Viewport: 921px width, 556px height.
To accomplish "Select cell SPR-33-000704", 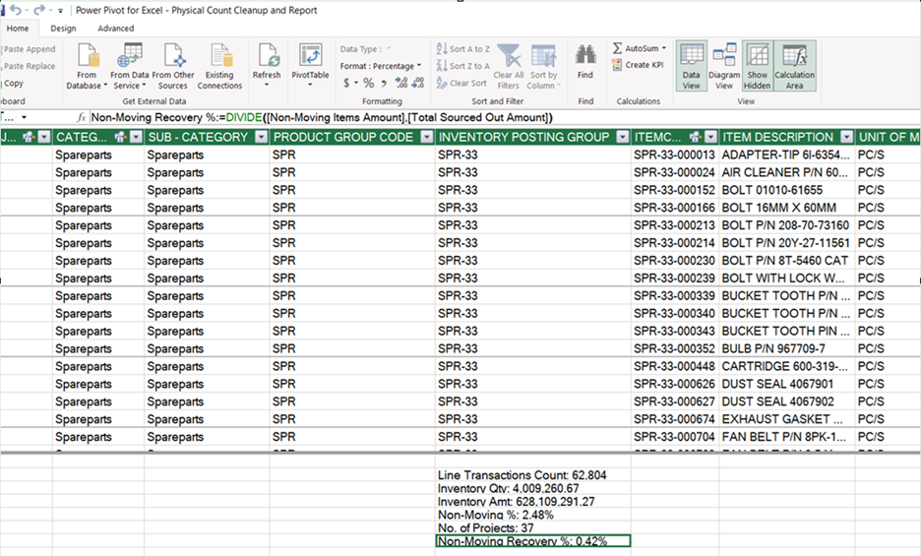I will pos(675,437).
